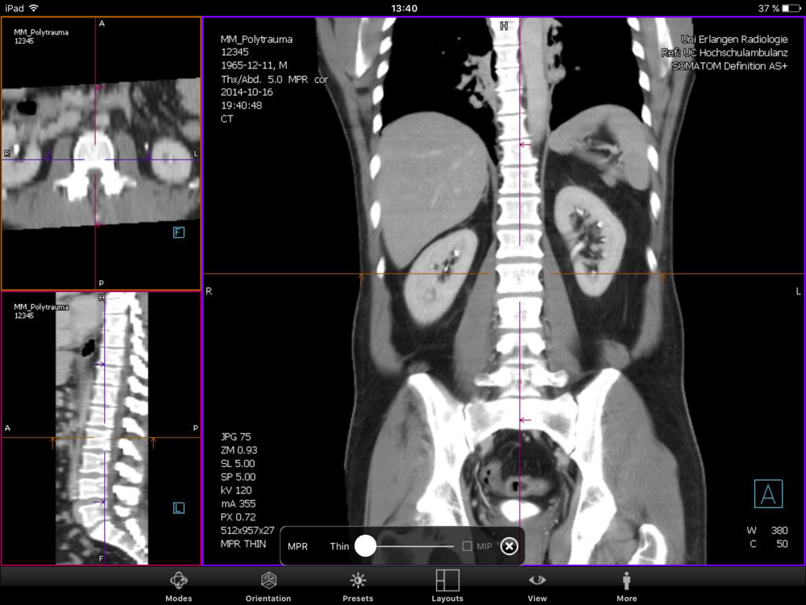The image size is (806, 605).
Task: Open the Layouts panel
Action: point(447,587)
